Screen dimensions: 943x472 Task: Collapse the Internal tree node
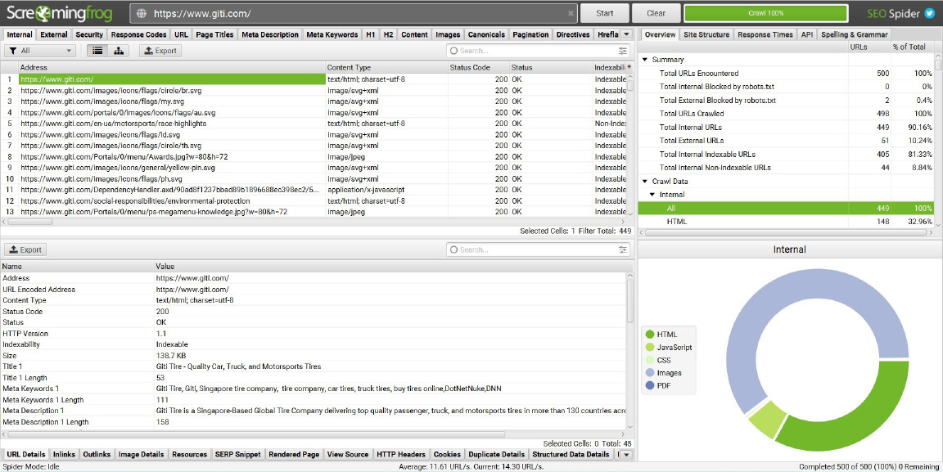pyautogui.click(x=652, y=194)
